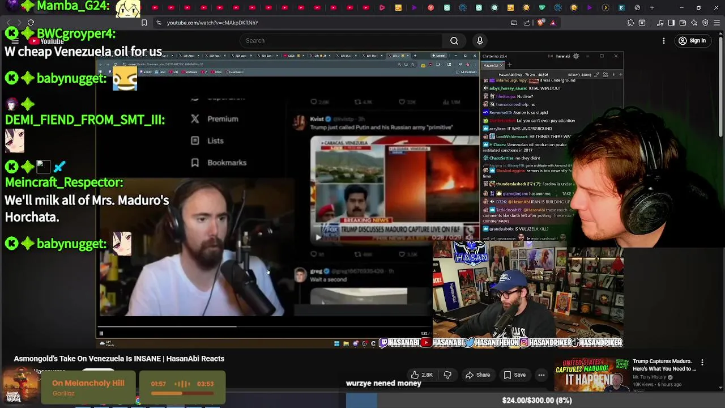Open the music note playlist icon in toolbar
This screenshot has width=725, height=408.
pos(660,23)
